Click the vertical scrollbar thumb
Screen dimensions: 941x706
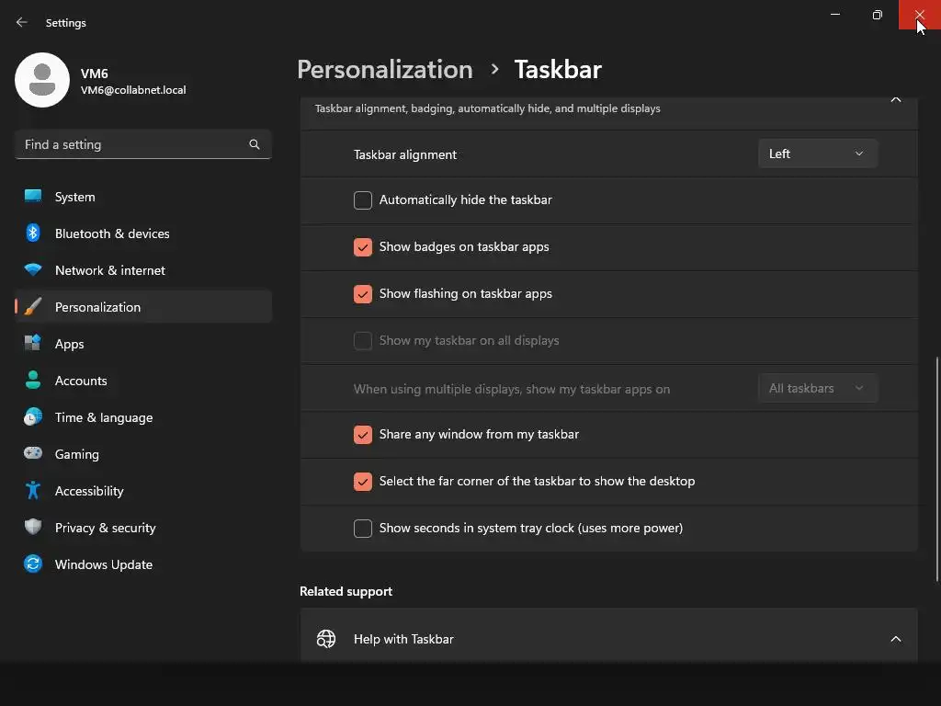936,469
